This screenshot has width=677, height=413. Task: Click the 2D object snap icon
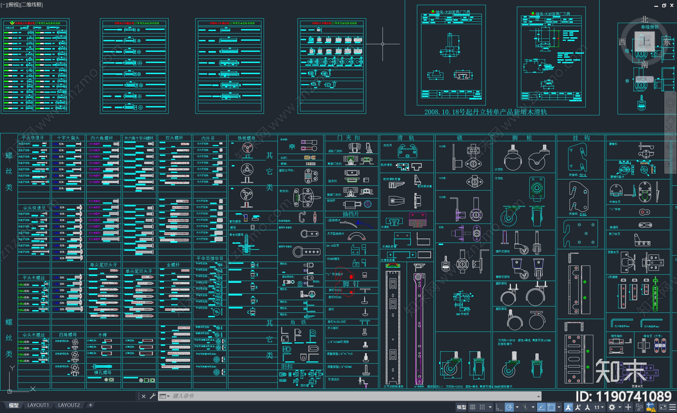pyautogui.click(x=551, y=407)
